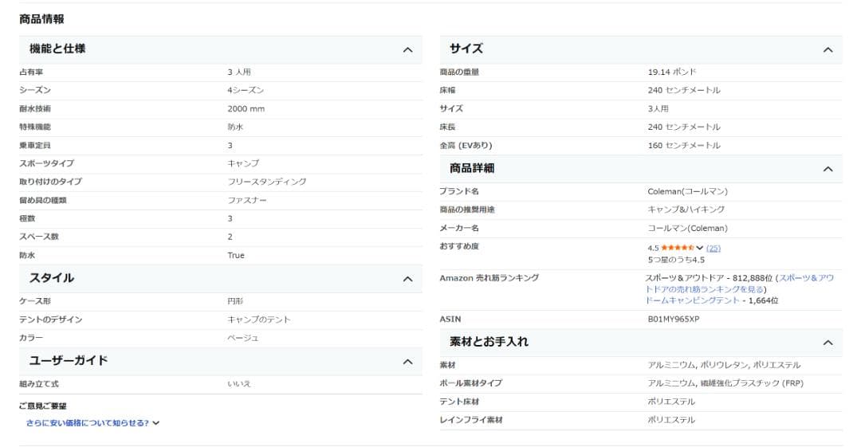Open the rating breakdown dropdown arrow

tap(700, 248)
